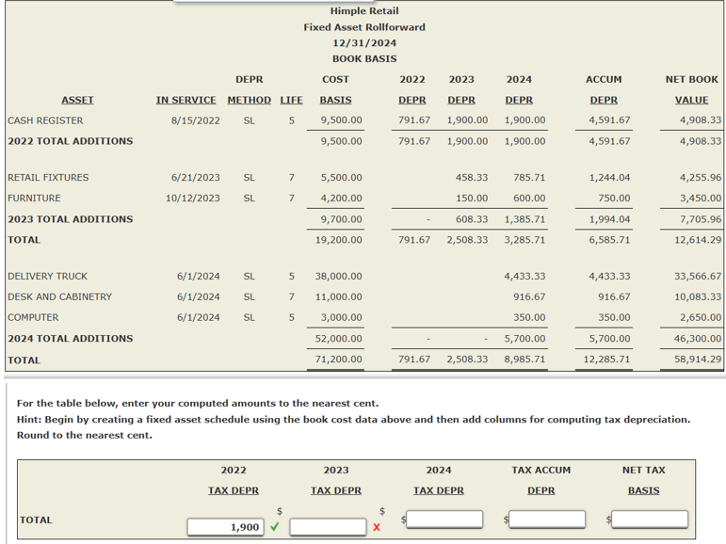Select the DELIVERY TRUCK asset row label
The height and width of the screenshot is (544, 726).
click(47, 277)
